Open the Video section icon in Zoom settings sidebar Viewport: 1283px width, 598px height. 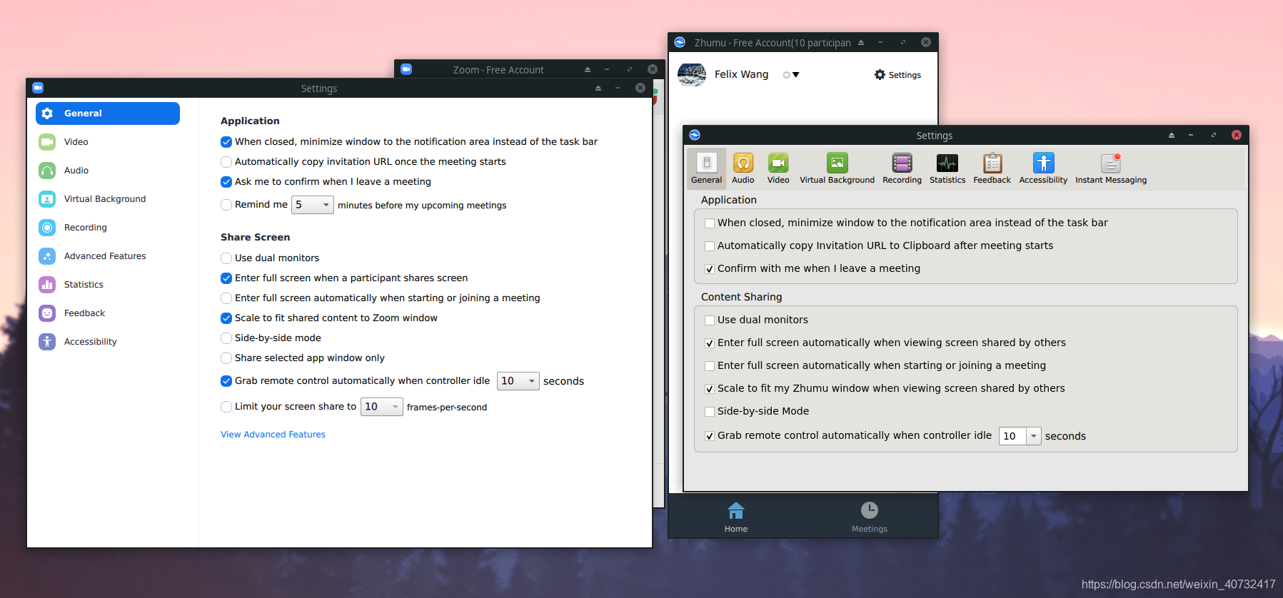click(47, 142)
